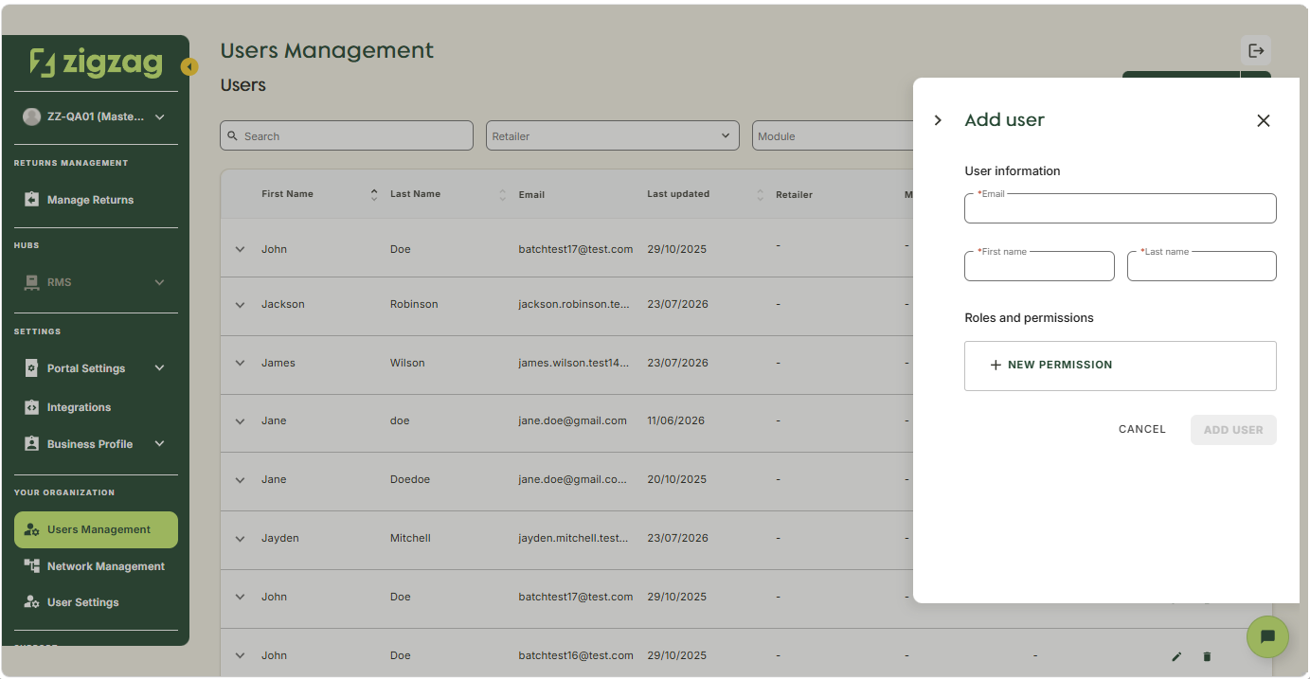The width and height of the screenshot is (1310, 679).
Task: Click the search magnifier icon
Action: tap(233, 135)
